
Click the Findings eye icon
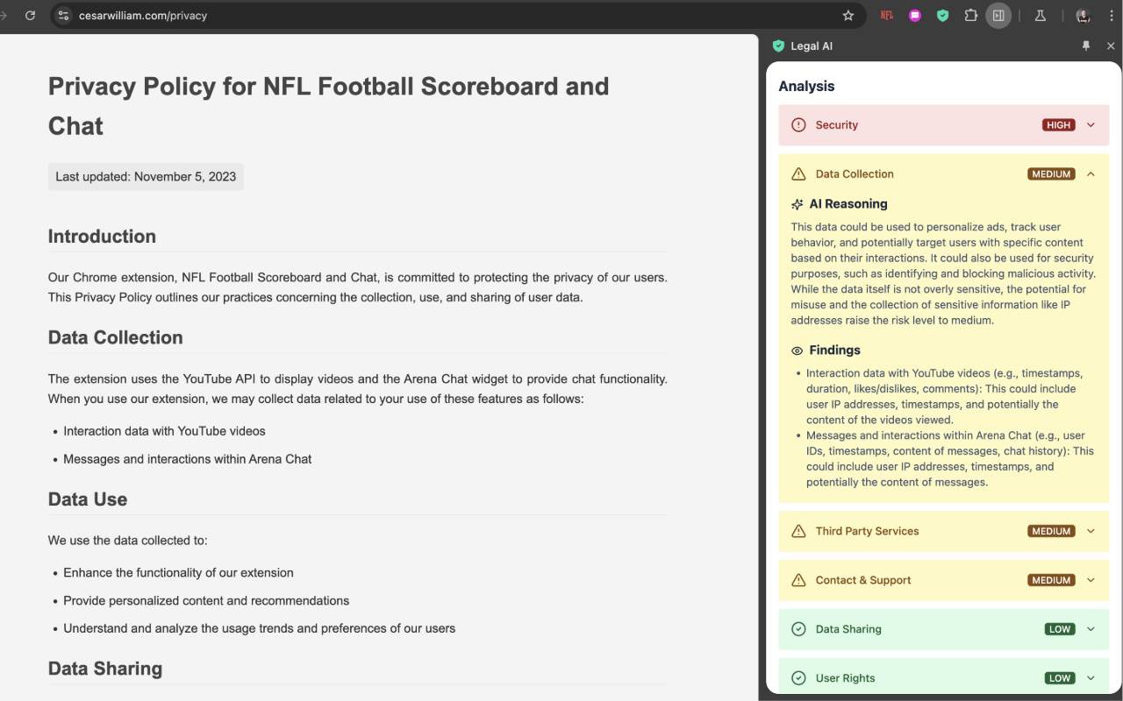798,350
